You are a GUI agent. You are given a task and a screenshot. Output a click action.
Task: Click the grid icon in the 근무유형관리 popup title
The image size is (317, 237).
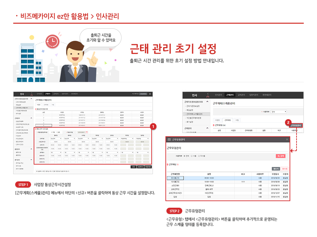point(169,140)
